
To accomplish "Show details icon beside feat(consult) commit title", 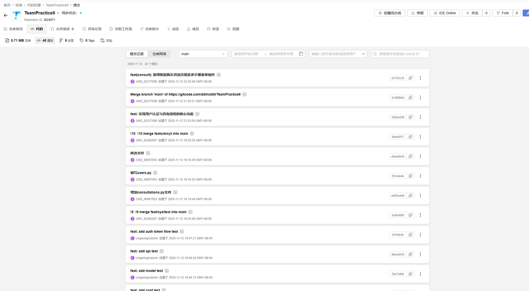I will [219, 75].
